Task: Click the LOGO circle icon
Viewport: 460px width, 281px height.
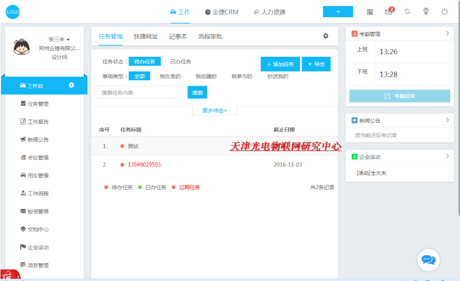Action: [13, 12]
